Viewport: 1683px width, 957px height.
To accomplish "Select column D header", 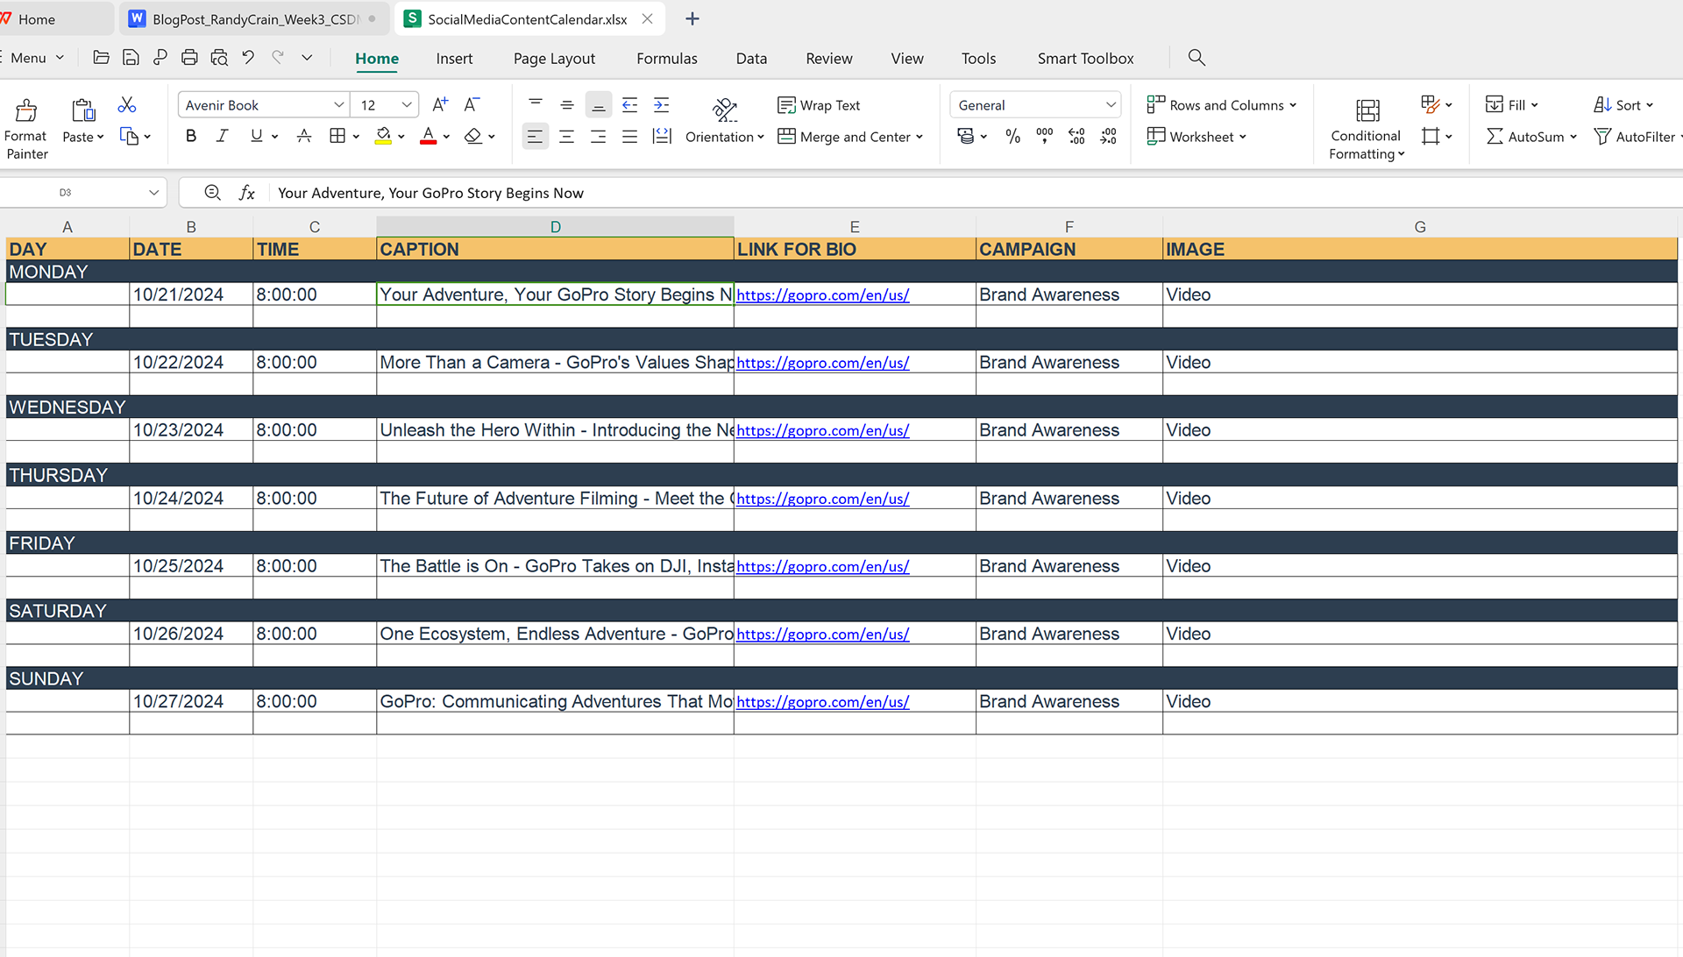I will tap(555, 227).
